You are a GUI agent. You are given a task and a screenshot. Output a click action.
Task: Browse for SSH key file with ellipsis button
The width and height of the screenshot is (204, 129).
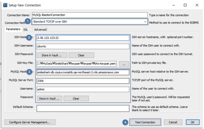(x=124, y=64)
